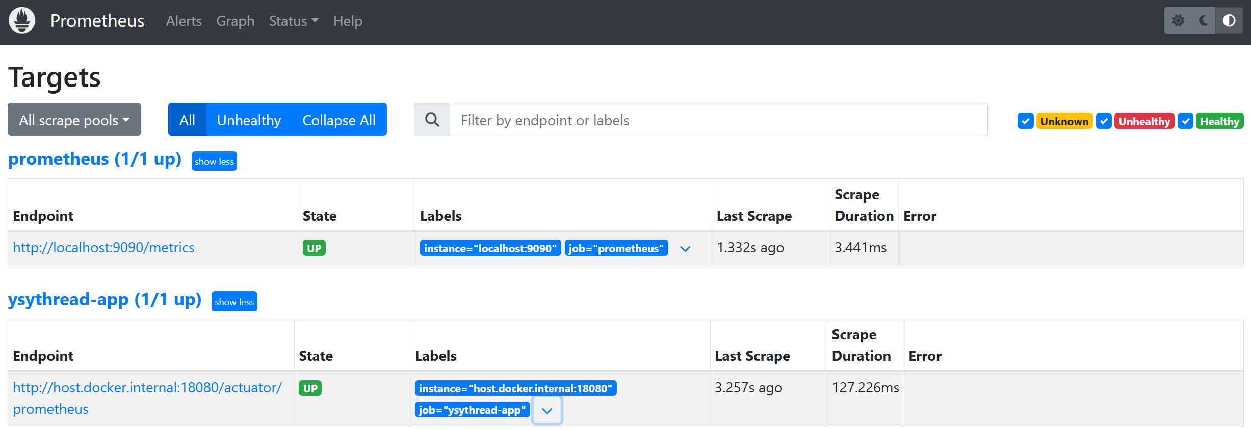
Task: Click the job="prometheus" label badge
Action: pyautogui.click(x=616, y=248)
